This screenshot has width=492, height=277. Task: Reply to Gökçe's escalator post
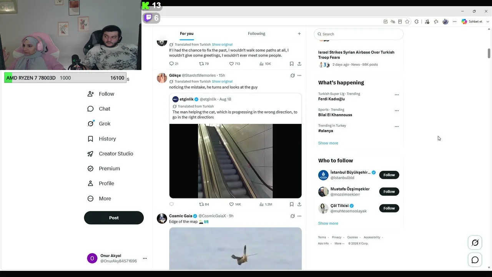(171, 204)
